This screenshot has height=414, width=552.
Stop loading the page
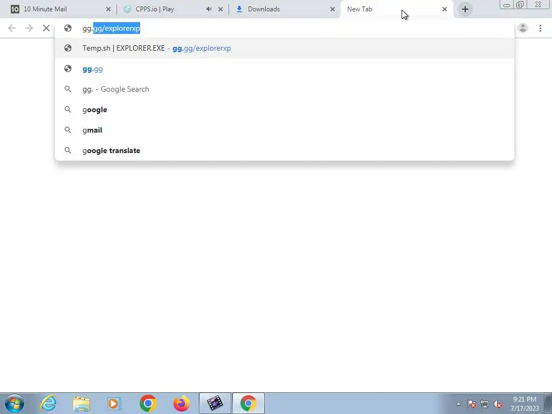(x=46, y=28)
